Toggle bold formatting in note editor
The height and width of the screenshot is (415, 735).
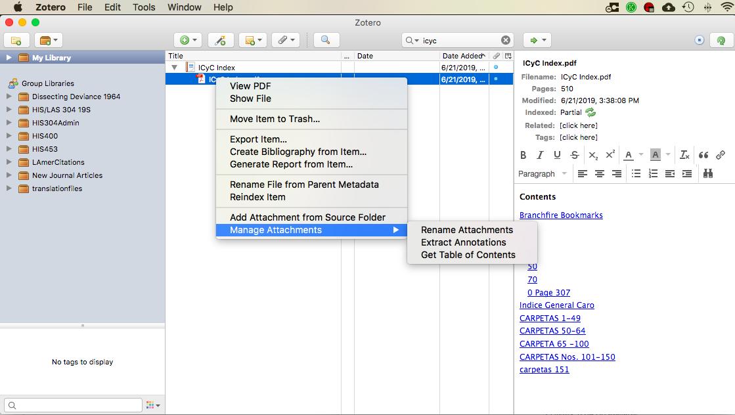(x=523, y=155)
